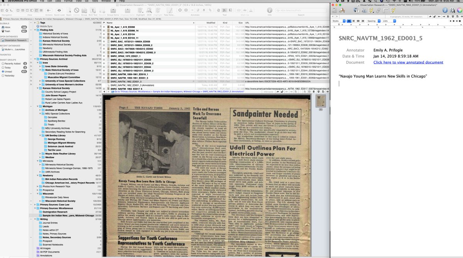
Task: Select justified text alignment in annotation window
Action: click(x=358, y=21)
